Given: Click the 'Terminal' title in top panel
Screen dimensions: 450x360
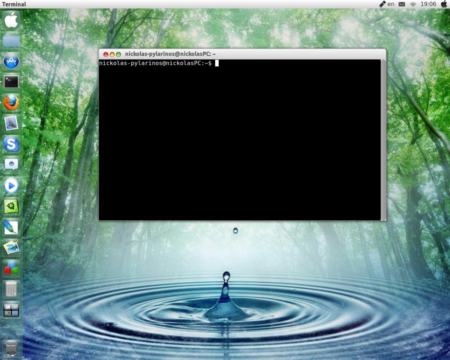Looking at the screenshot, I should pyautogui.click(x=14, y=4).
